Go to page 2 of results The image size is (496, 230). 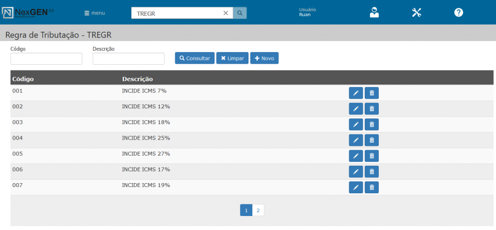258,210
